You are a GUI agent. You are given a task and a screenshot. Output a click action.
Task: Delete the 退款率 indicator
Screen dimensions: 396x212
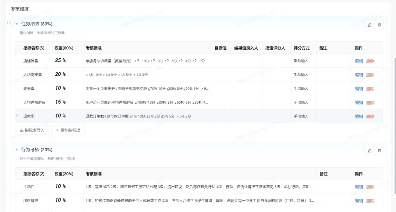pyautogui.click(x=370, y=116)
